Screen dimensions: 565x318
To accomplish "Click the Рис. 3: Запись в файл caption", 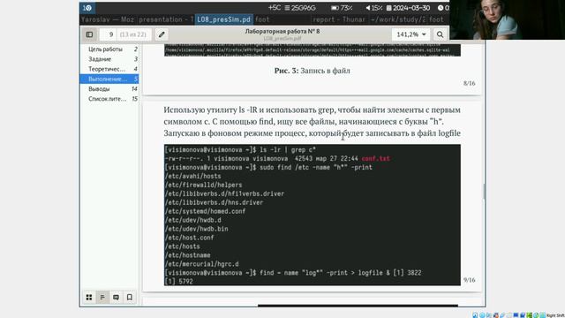I will (x=312, y=71).
